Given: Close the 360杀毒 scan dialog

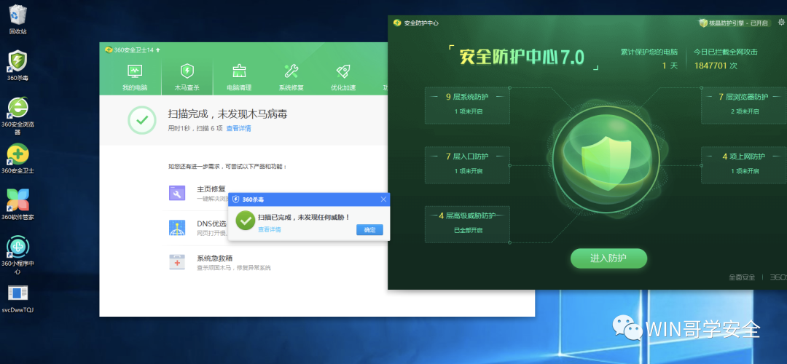Looking at the screenshot, I should (x=383, y=199).
